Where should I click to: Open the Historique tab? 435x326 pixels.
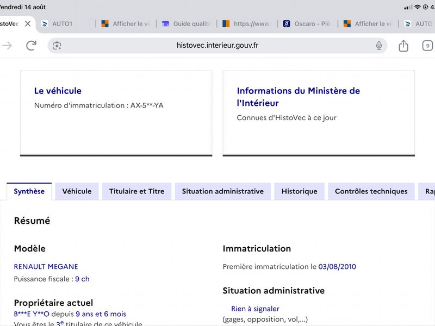(x=300, y=191)
